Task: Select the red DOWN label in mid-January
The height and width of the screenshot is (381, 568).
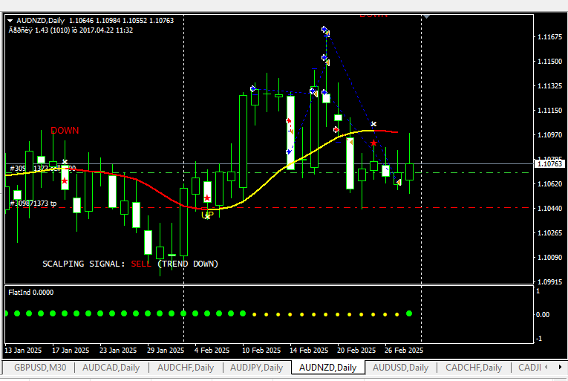Action: tap(65, 131)
